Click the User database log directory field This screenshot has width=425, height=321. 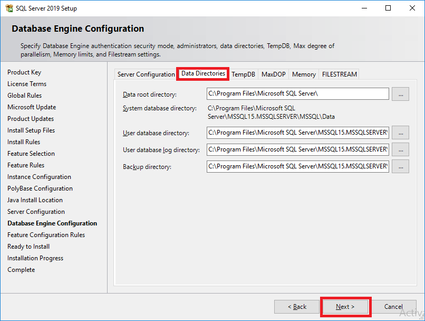click(x=297, y=149)
